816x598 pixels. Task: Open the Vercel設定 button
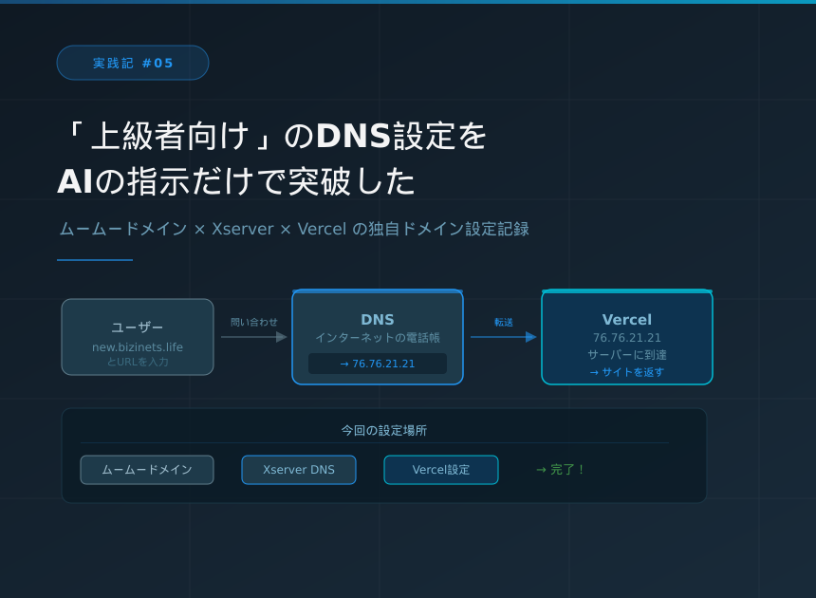441,470
